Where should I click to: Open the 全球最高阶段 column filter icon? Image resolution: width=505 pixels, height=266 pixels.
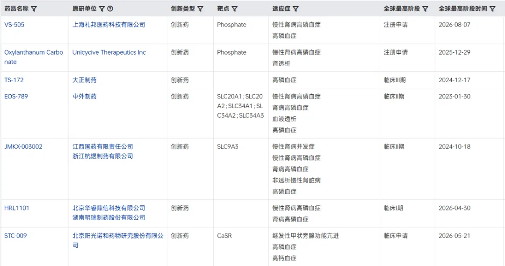point(425,9)
